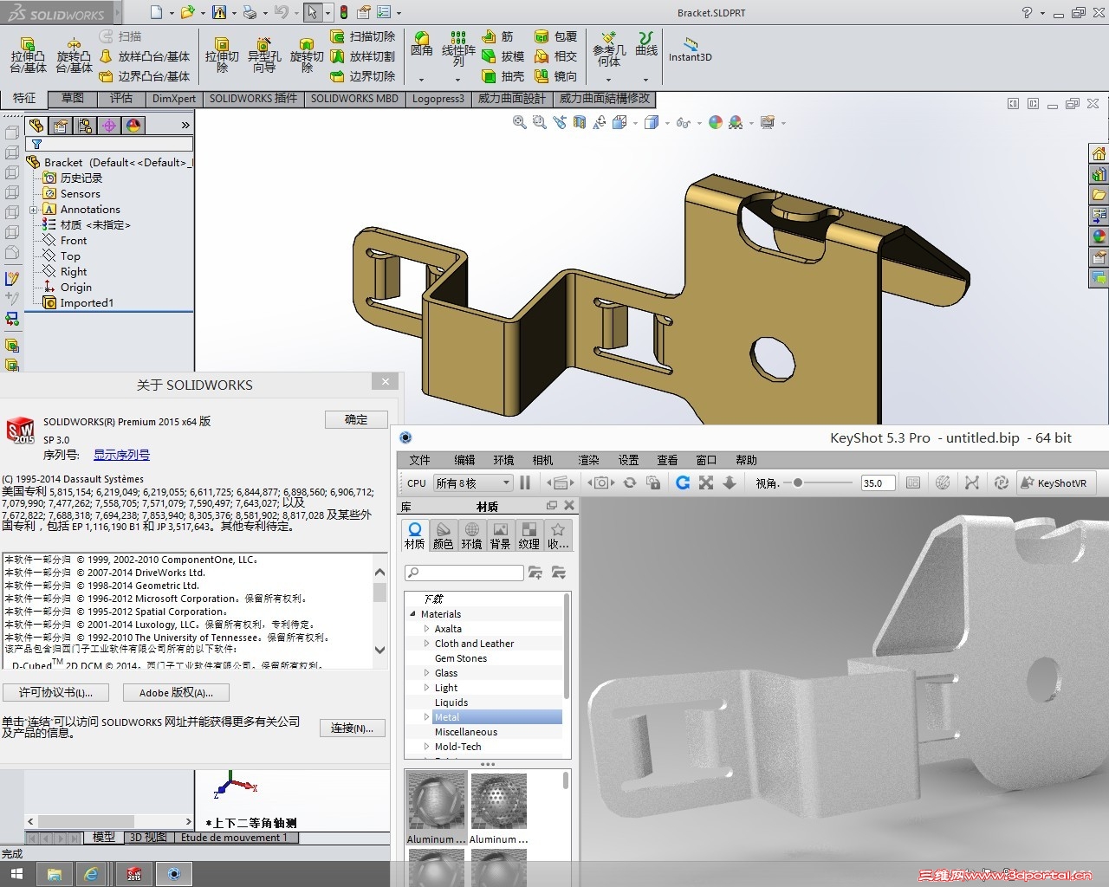The height and width of the screenshot is (887, 1109).
Task: Open KeyShot library 颜色 (Colors) tab
Action: (443, 535)
